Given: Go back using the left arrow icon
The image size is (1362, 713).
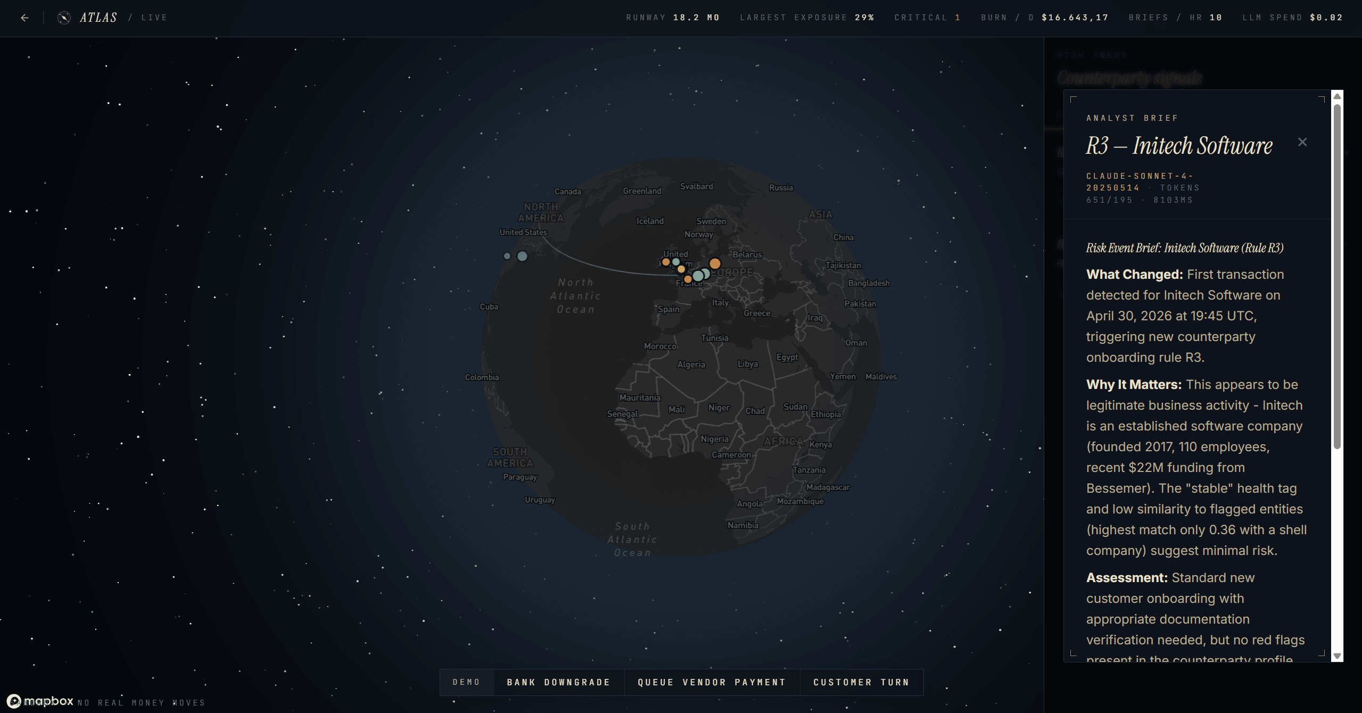Looking at the screenshot, I should point(24,18).
